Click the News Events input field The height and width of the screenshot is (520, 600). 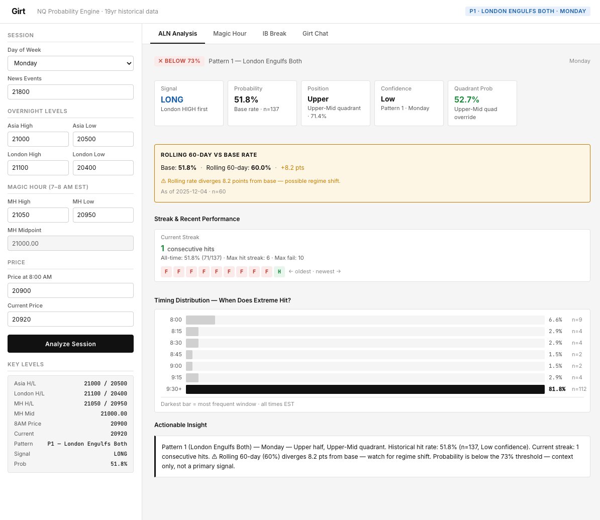(x=70, y=92)
